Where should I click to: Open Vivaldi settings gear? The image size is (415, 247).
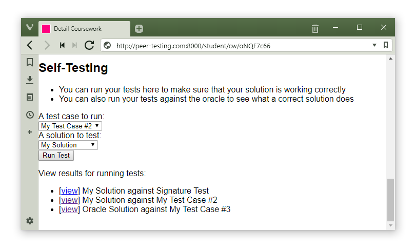[30, 221]
